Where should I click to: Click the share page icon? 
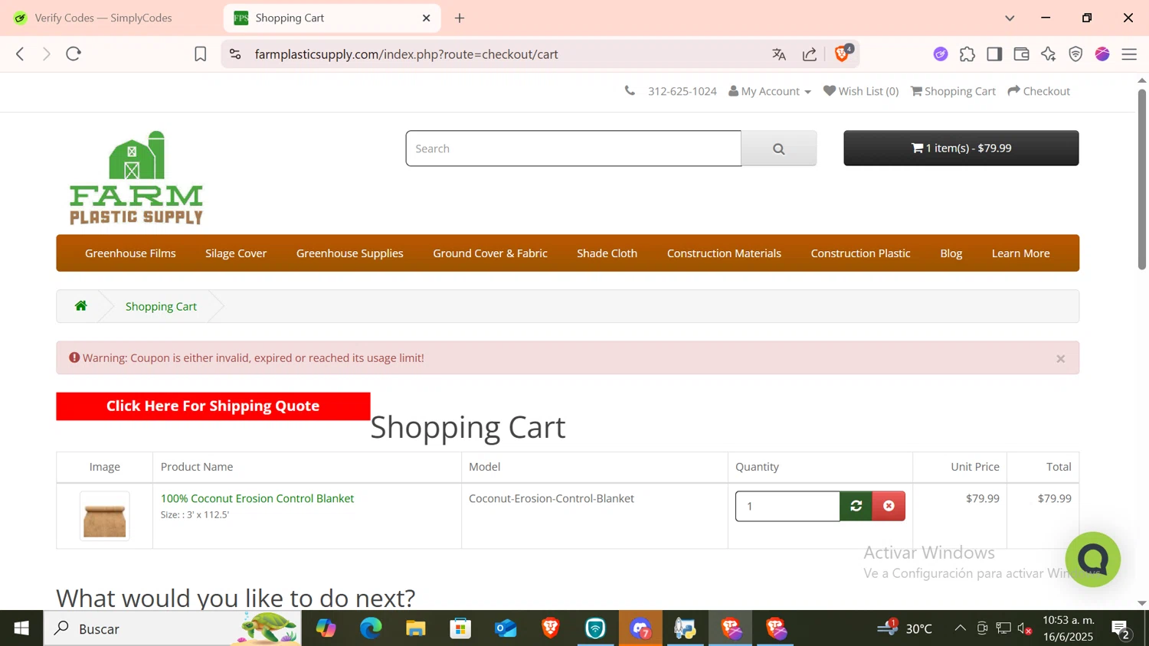[x=810, y=54]
